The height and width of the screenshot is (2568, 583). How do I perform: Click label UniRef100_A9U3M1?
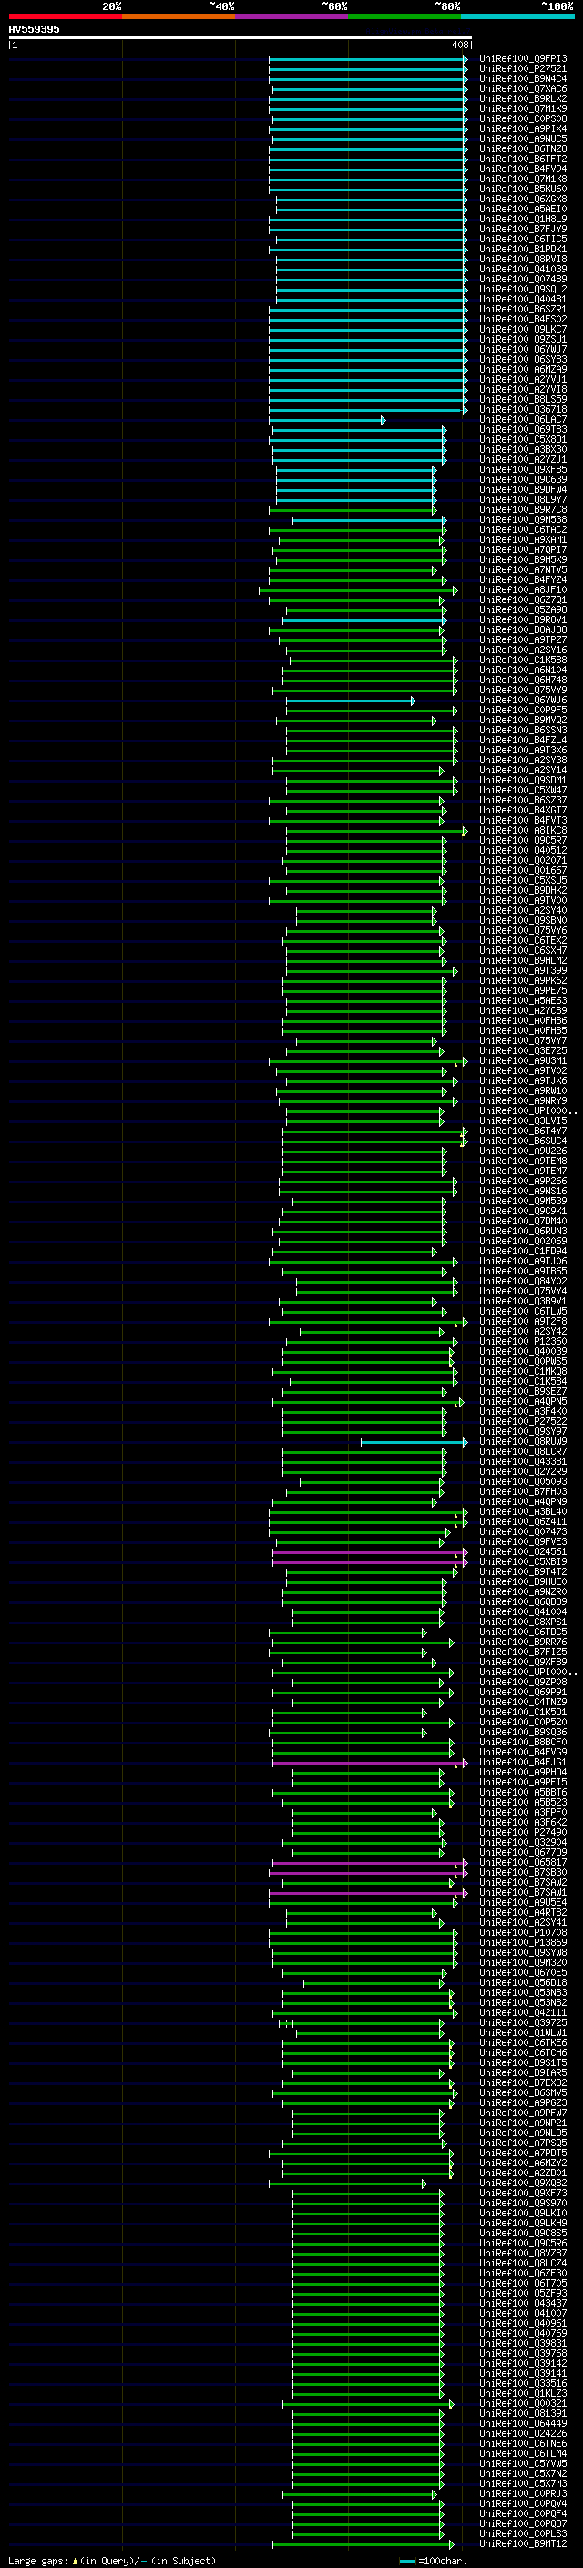pyautogui.click(x=522, y=1060)
